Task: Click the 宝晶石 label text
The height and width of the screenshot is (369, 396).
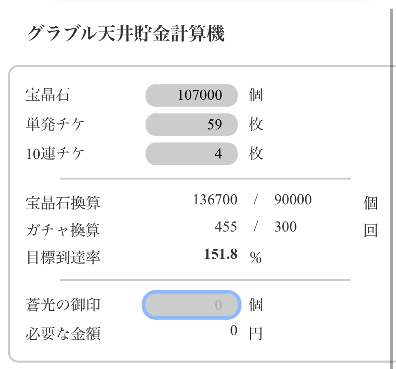Action: pos(47,95)
